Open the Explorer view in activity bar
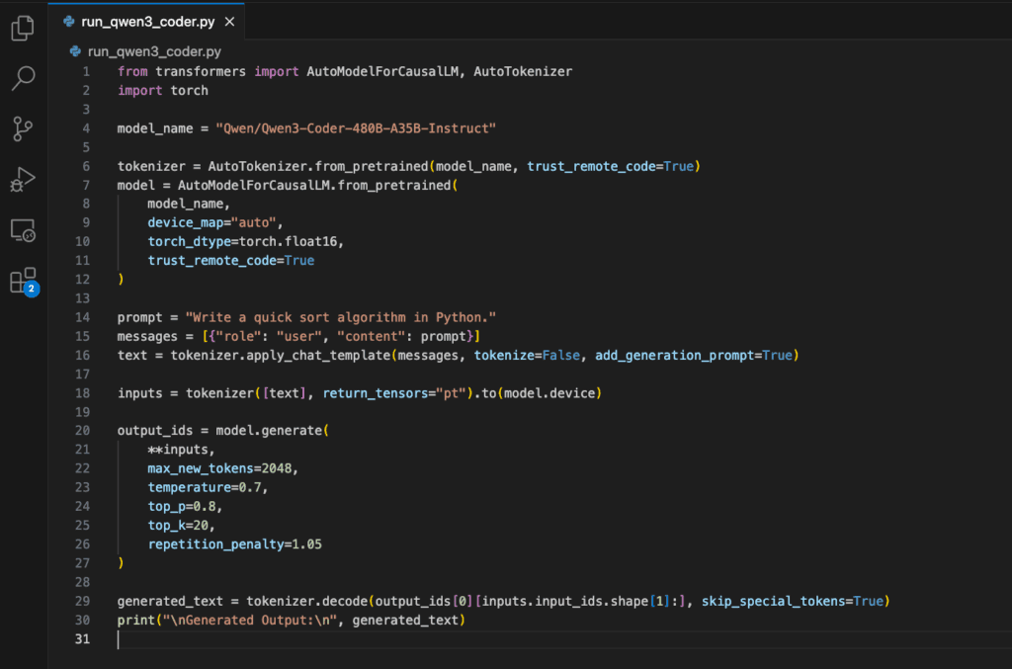 click(x=24, y=28)
